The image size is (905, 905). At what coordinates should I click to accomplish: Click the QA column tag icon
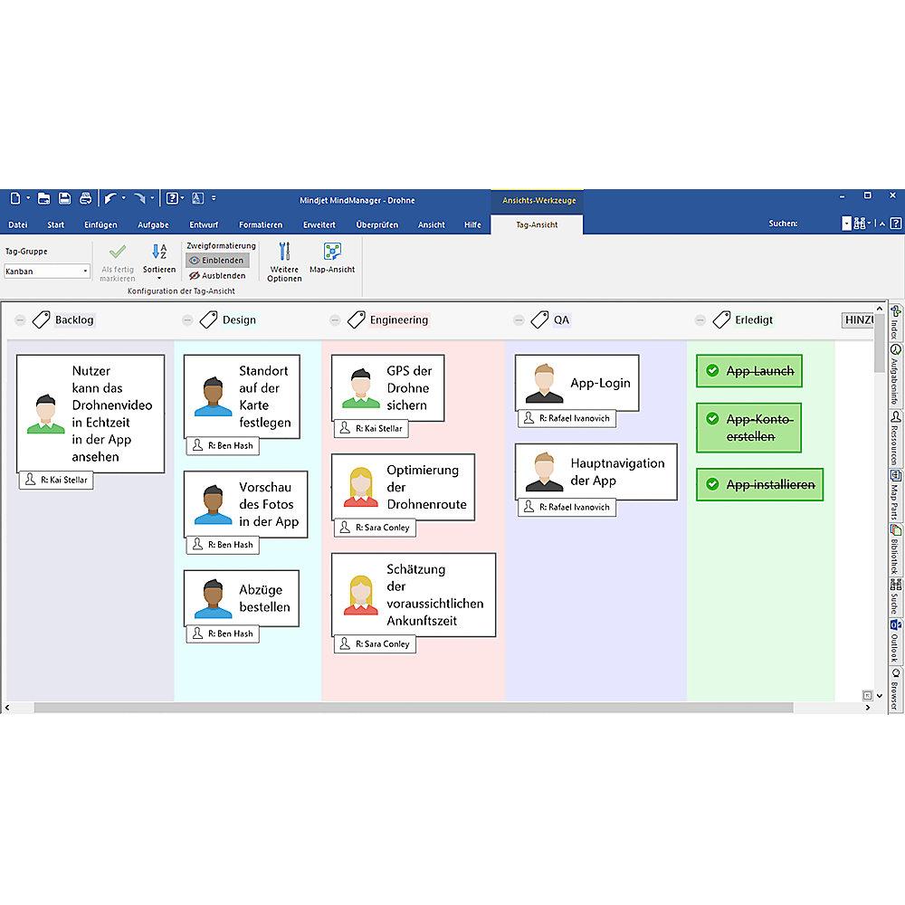[x=539, y=319]
